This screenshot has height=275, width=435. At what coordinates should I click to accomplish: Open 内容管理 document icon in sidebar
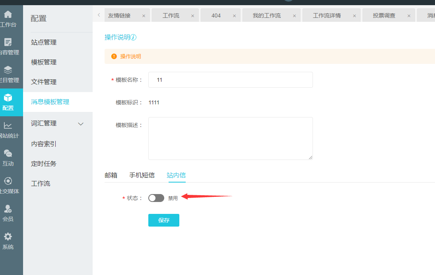8,42
